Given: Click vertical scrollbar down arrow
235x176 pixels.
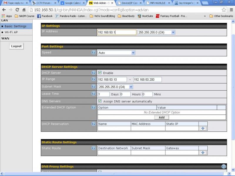Looking at the screenshot, I should pyautogui.click(x=233, y=170).
